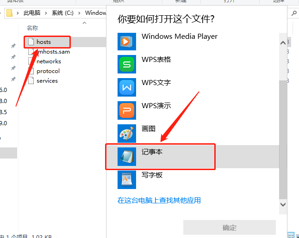Select the orange WPS演示 icon

pyautogui.click(x=127, y=110)
